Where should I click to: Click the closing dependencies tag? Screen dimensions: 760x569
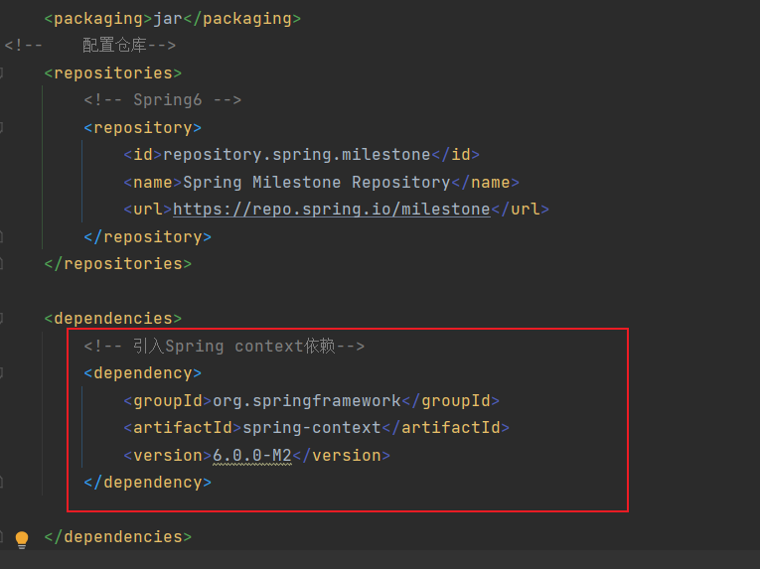point(118,537)
